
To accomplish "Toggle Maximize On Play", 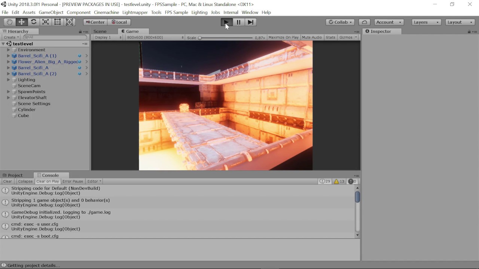I will (x=283, y=37).
